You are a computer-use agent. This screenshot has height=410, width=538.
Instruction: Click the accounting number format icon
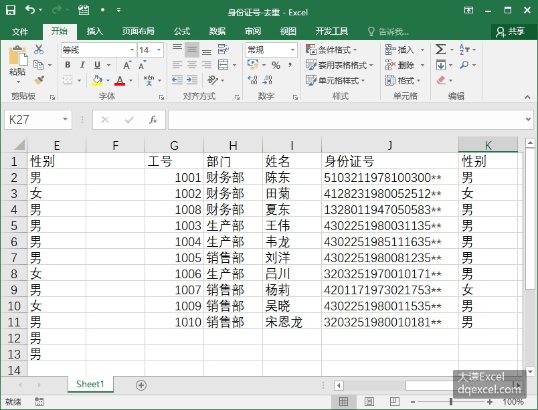click(253, 65)
